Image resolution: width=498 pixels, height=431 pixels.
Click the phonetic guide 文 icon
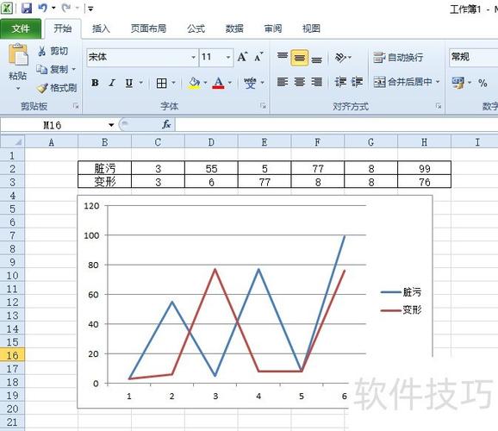(x=250, y=84)
